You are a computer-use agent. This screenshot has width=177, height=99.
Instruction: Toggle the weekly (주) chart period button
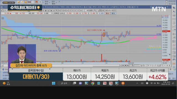pyautogui.click(x=43, y=10)
